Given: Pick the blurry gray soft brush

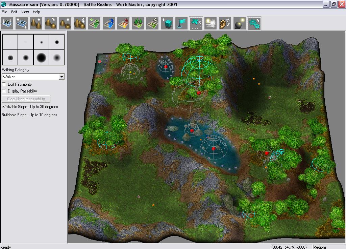Looking at the screenshot, I should point(57,58).
